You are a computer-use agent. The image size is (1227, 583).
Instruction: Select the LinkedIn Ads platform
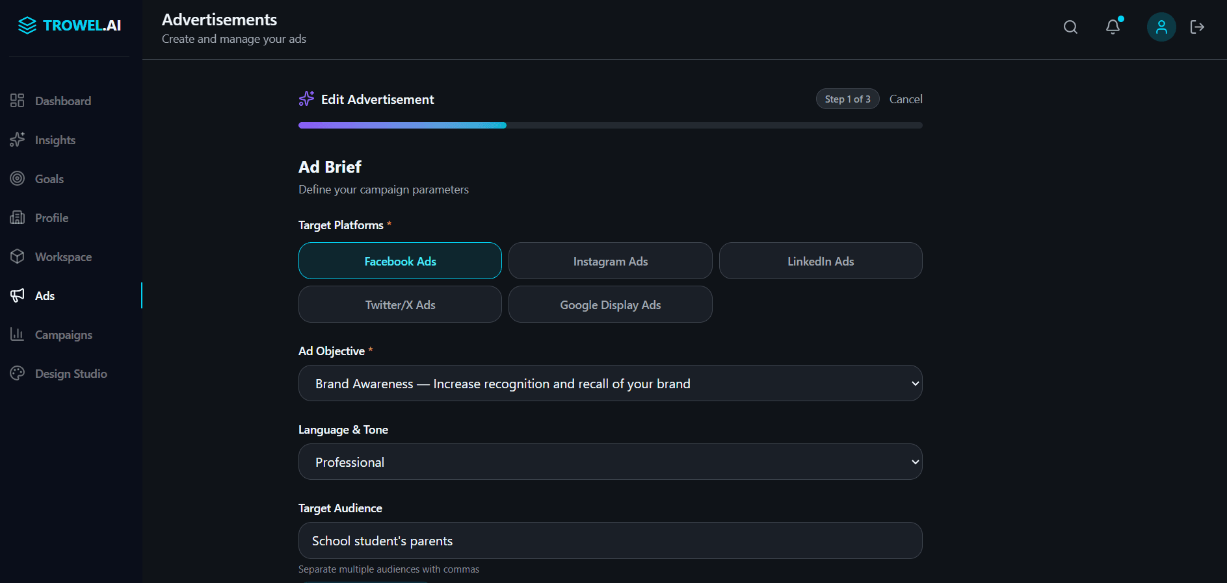tap(821, 261)
